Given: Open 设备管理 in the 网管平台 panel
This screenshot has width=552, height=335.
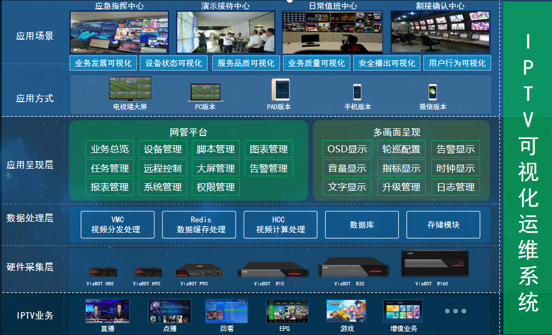Looking at the screenshot, I should (x=163, y=149).
